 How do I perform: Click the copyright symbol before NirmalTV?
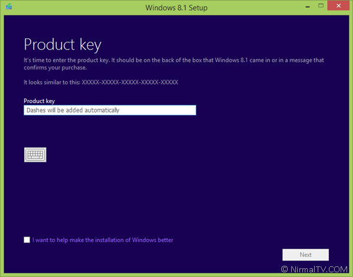(x=284, y=269)
